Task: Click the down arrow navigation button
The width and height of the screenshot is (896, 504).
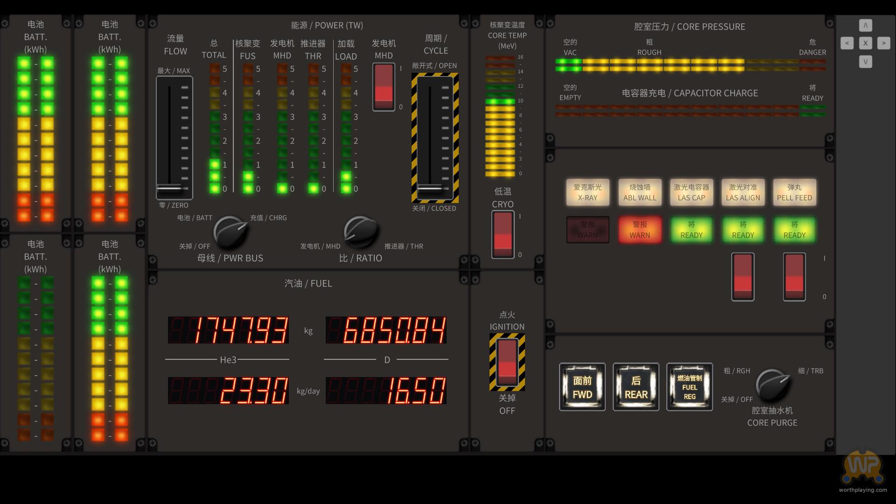Action: (865, 62)
